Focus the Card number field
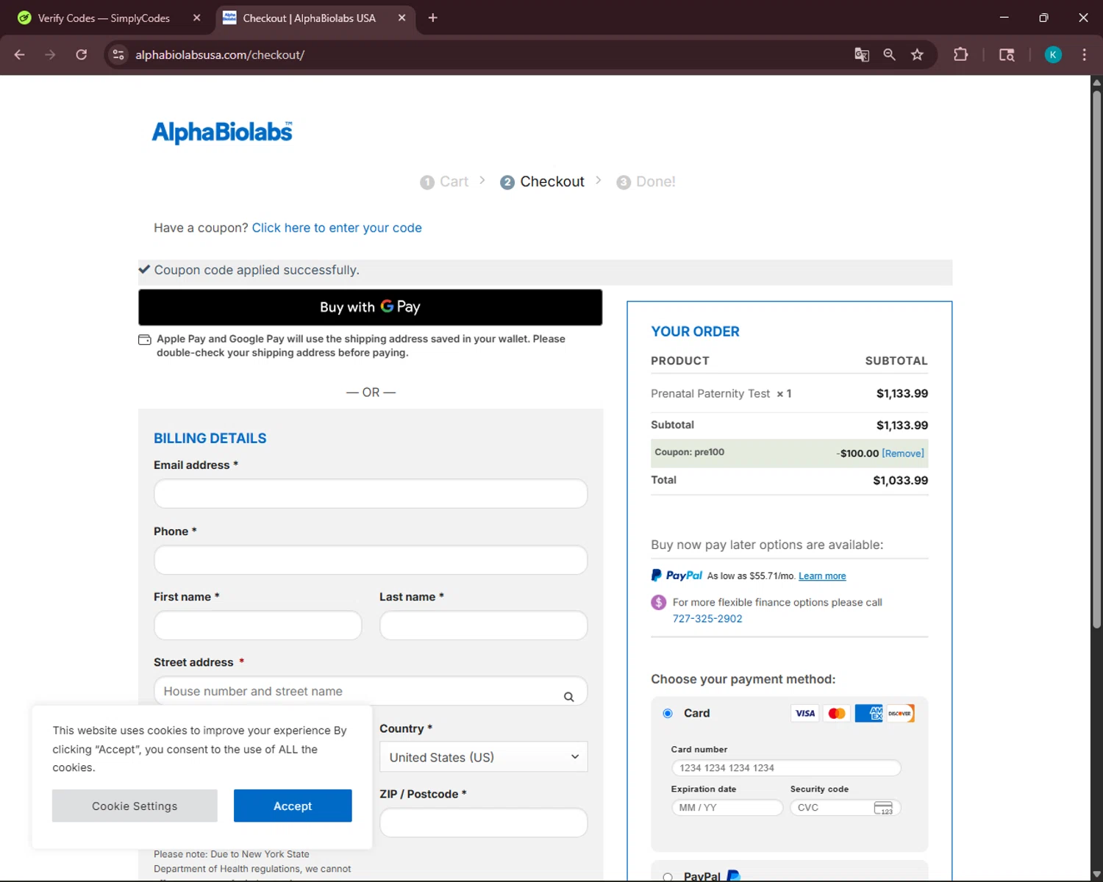Viewport: 1103px width, 882px height. coord(786,768)
